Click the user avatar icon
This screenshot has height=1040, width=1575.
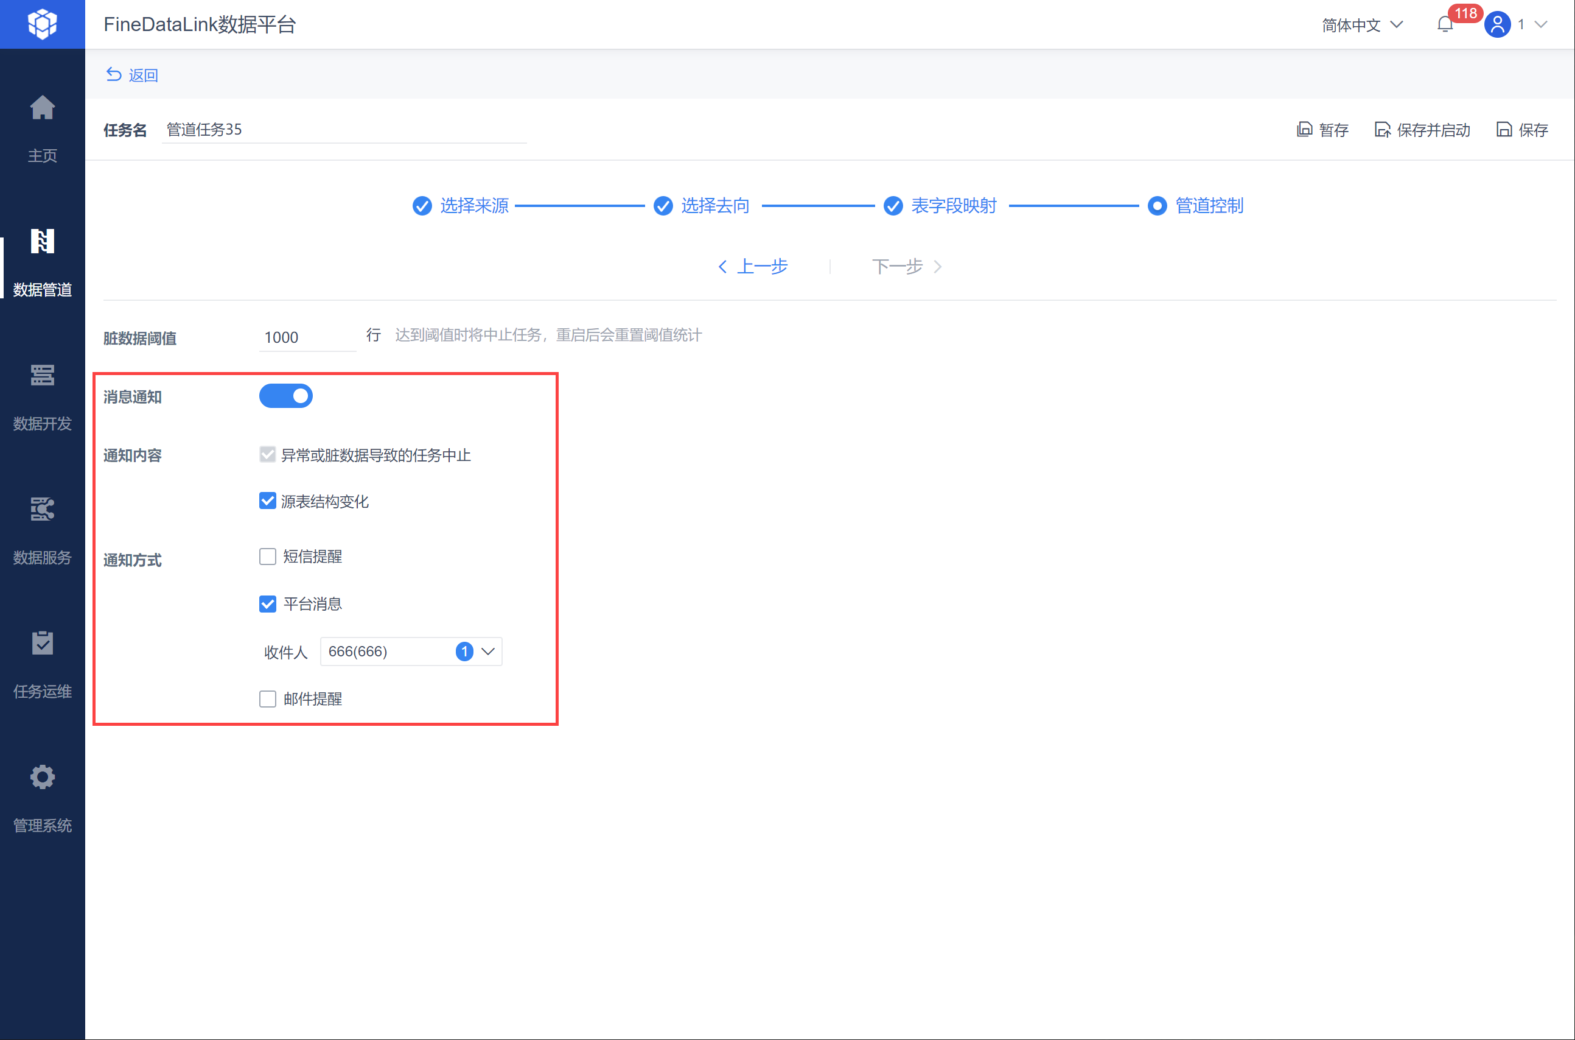1498,24
